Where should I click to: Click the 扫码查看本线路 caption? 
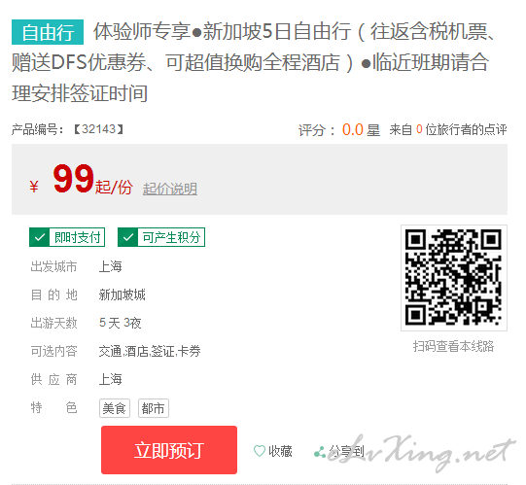point(453,346)
